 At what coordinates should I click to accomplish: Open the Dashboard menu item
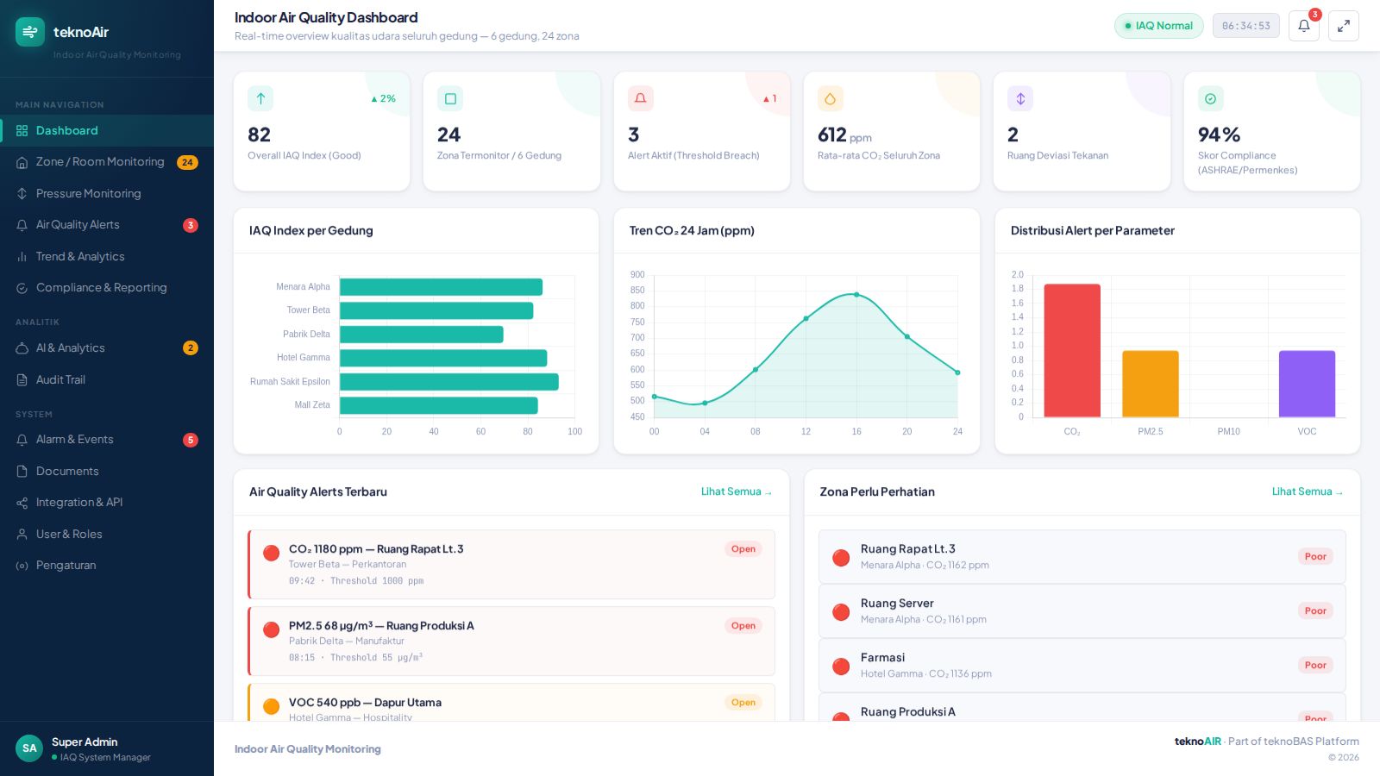coord(107,131)
